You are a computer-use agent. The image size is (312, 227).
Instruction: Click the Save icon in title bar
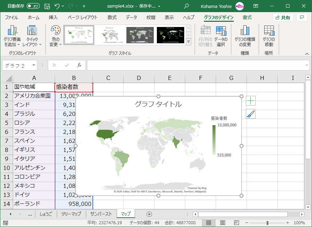point(47,6)
